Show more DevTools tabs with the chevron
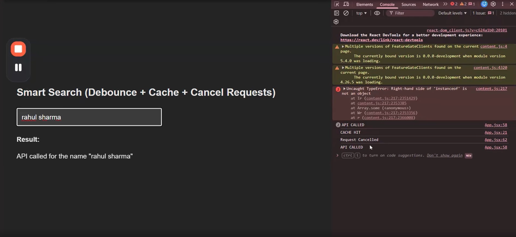The image size is (516, 237). (x=445, y=4)
